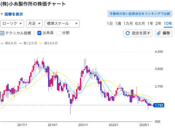Click the 2025/1 date axis label

(144, 125)
